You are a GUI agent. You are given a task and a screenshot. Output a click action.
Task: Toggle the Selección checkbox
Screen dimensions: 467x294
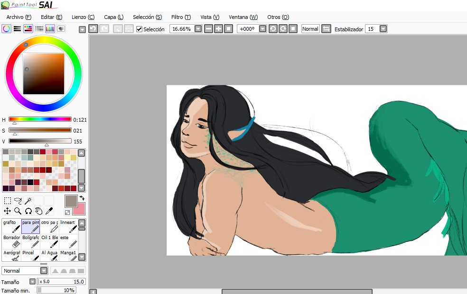click(x=139, y=29)
